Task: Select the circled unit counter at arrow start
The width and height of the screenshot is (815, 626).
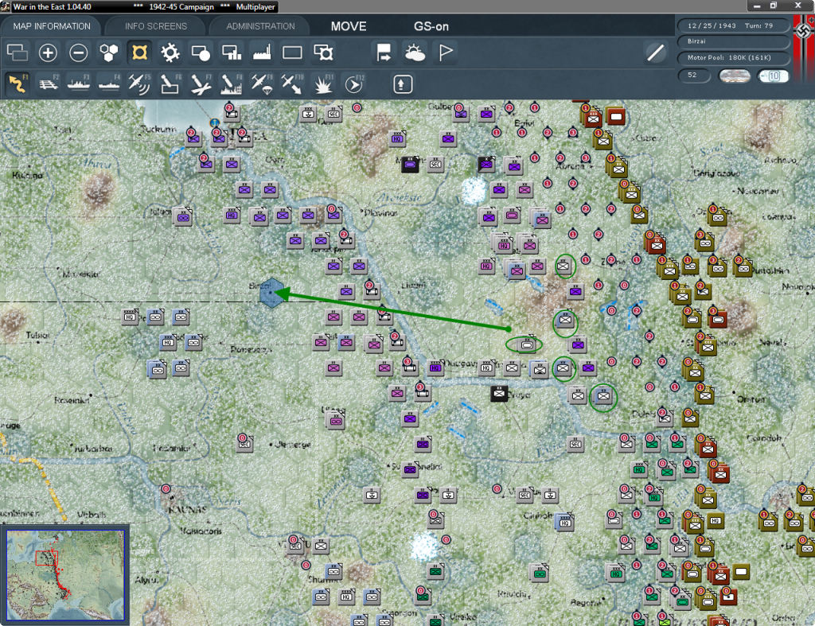Action: [x=526, y=344]
